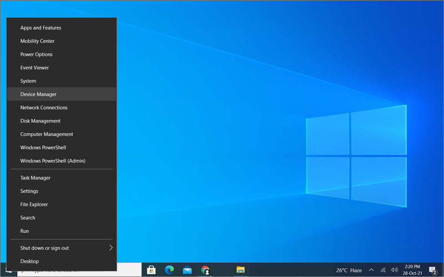Open the notification Action Center icon
Viewport: 444px width, 277px height.
[433, 270]
